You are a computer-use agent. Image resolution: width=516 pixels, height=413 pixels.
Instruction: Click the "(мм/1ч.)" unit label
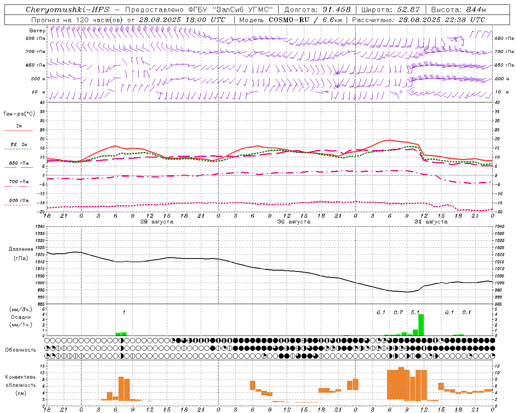(21, 325)
